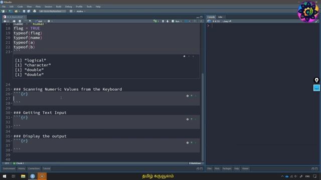Open the Session menu
This screenshot has height=180, width=321.
48,6
